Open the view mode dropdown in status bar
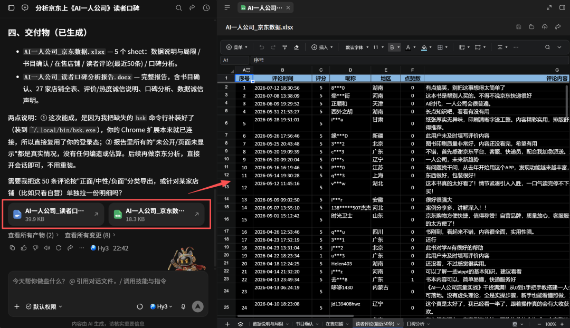The image size is (570, 328). point(518,324)
